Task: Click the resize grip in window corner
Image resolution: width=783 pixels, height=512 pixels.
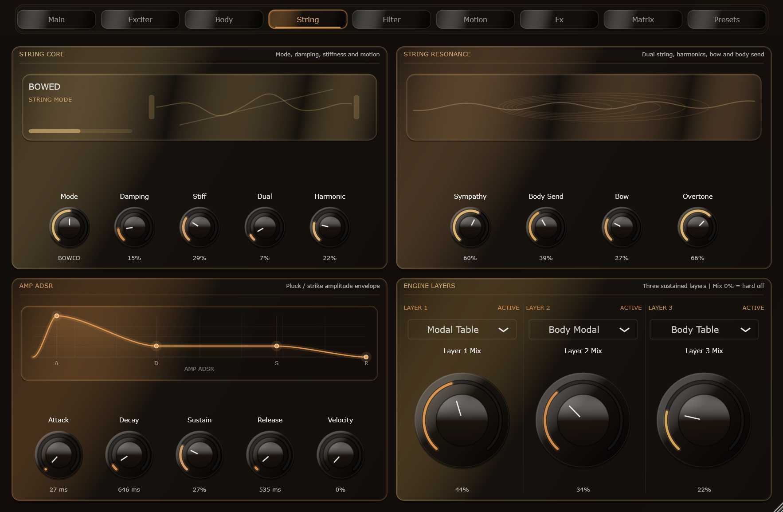Action: coord(778,507)
